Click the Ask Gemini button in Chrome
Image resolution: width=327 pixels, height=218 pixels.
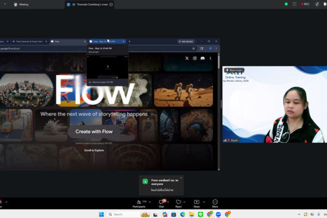pyautogui.click(x=186, y=41)
